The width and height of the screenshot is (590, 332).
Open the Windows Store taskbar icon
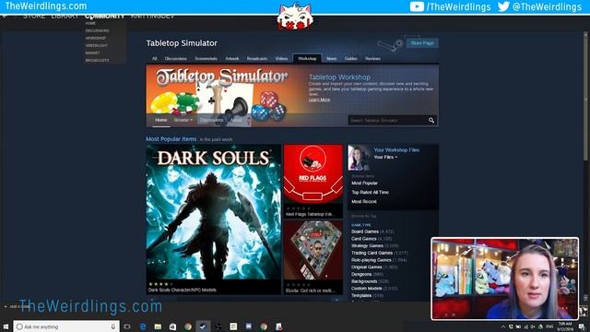172,326
